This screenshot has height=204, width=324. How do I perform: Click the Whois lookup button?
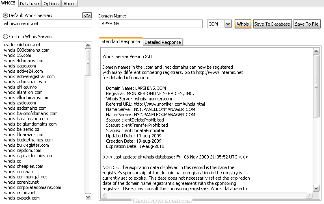point(243,24)
